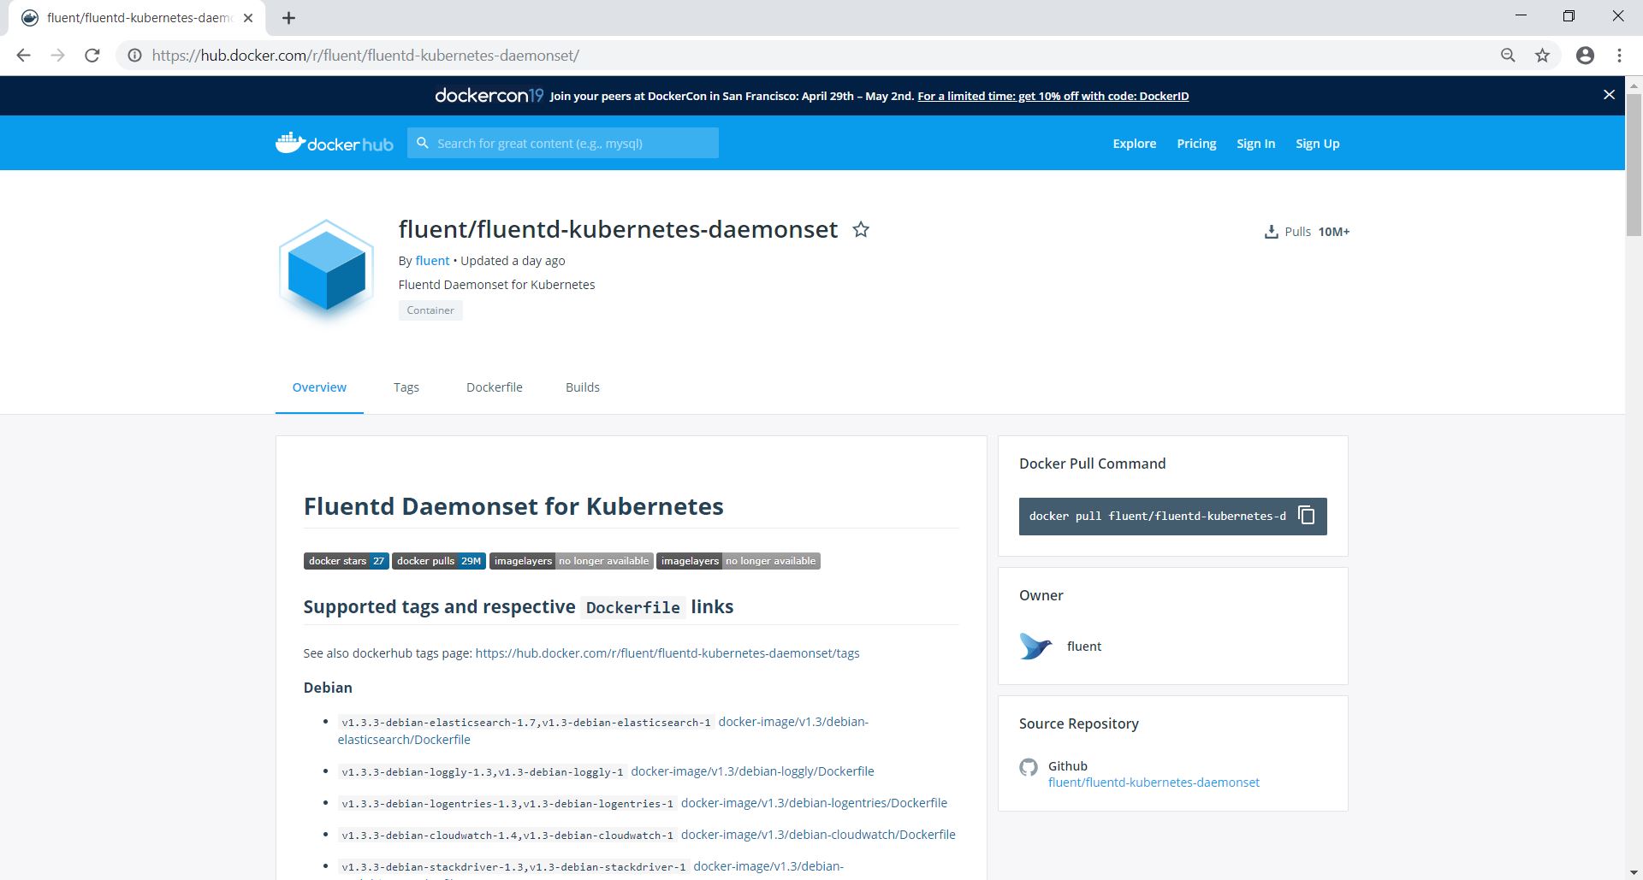Click the Pulls 10M+ counter
Image resolution: width=1643 pixels, height=880 pixels.
(x=1307, y=232)
